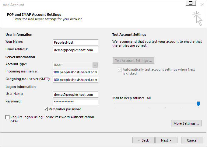Click the 'Test Account Settings' heading text

(129, 35)
